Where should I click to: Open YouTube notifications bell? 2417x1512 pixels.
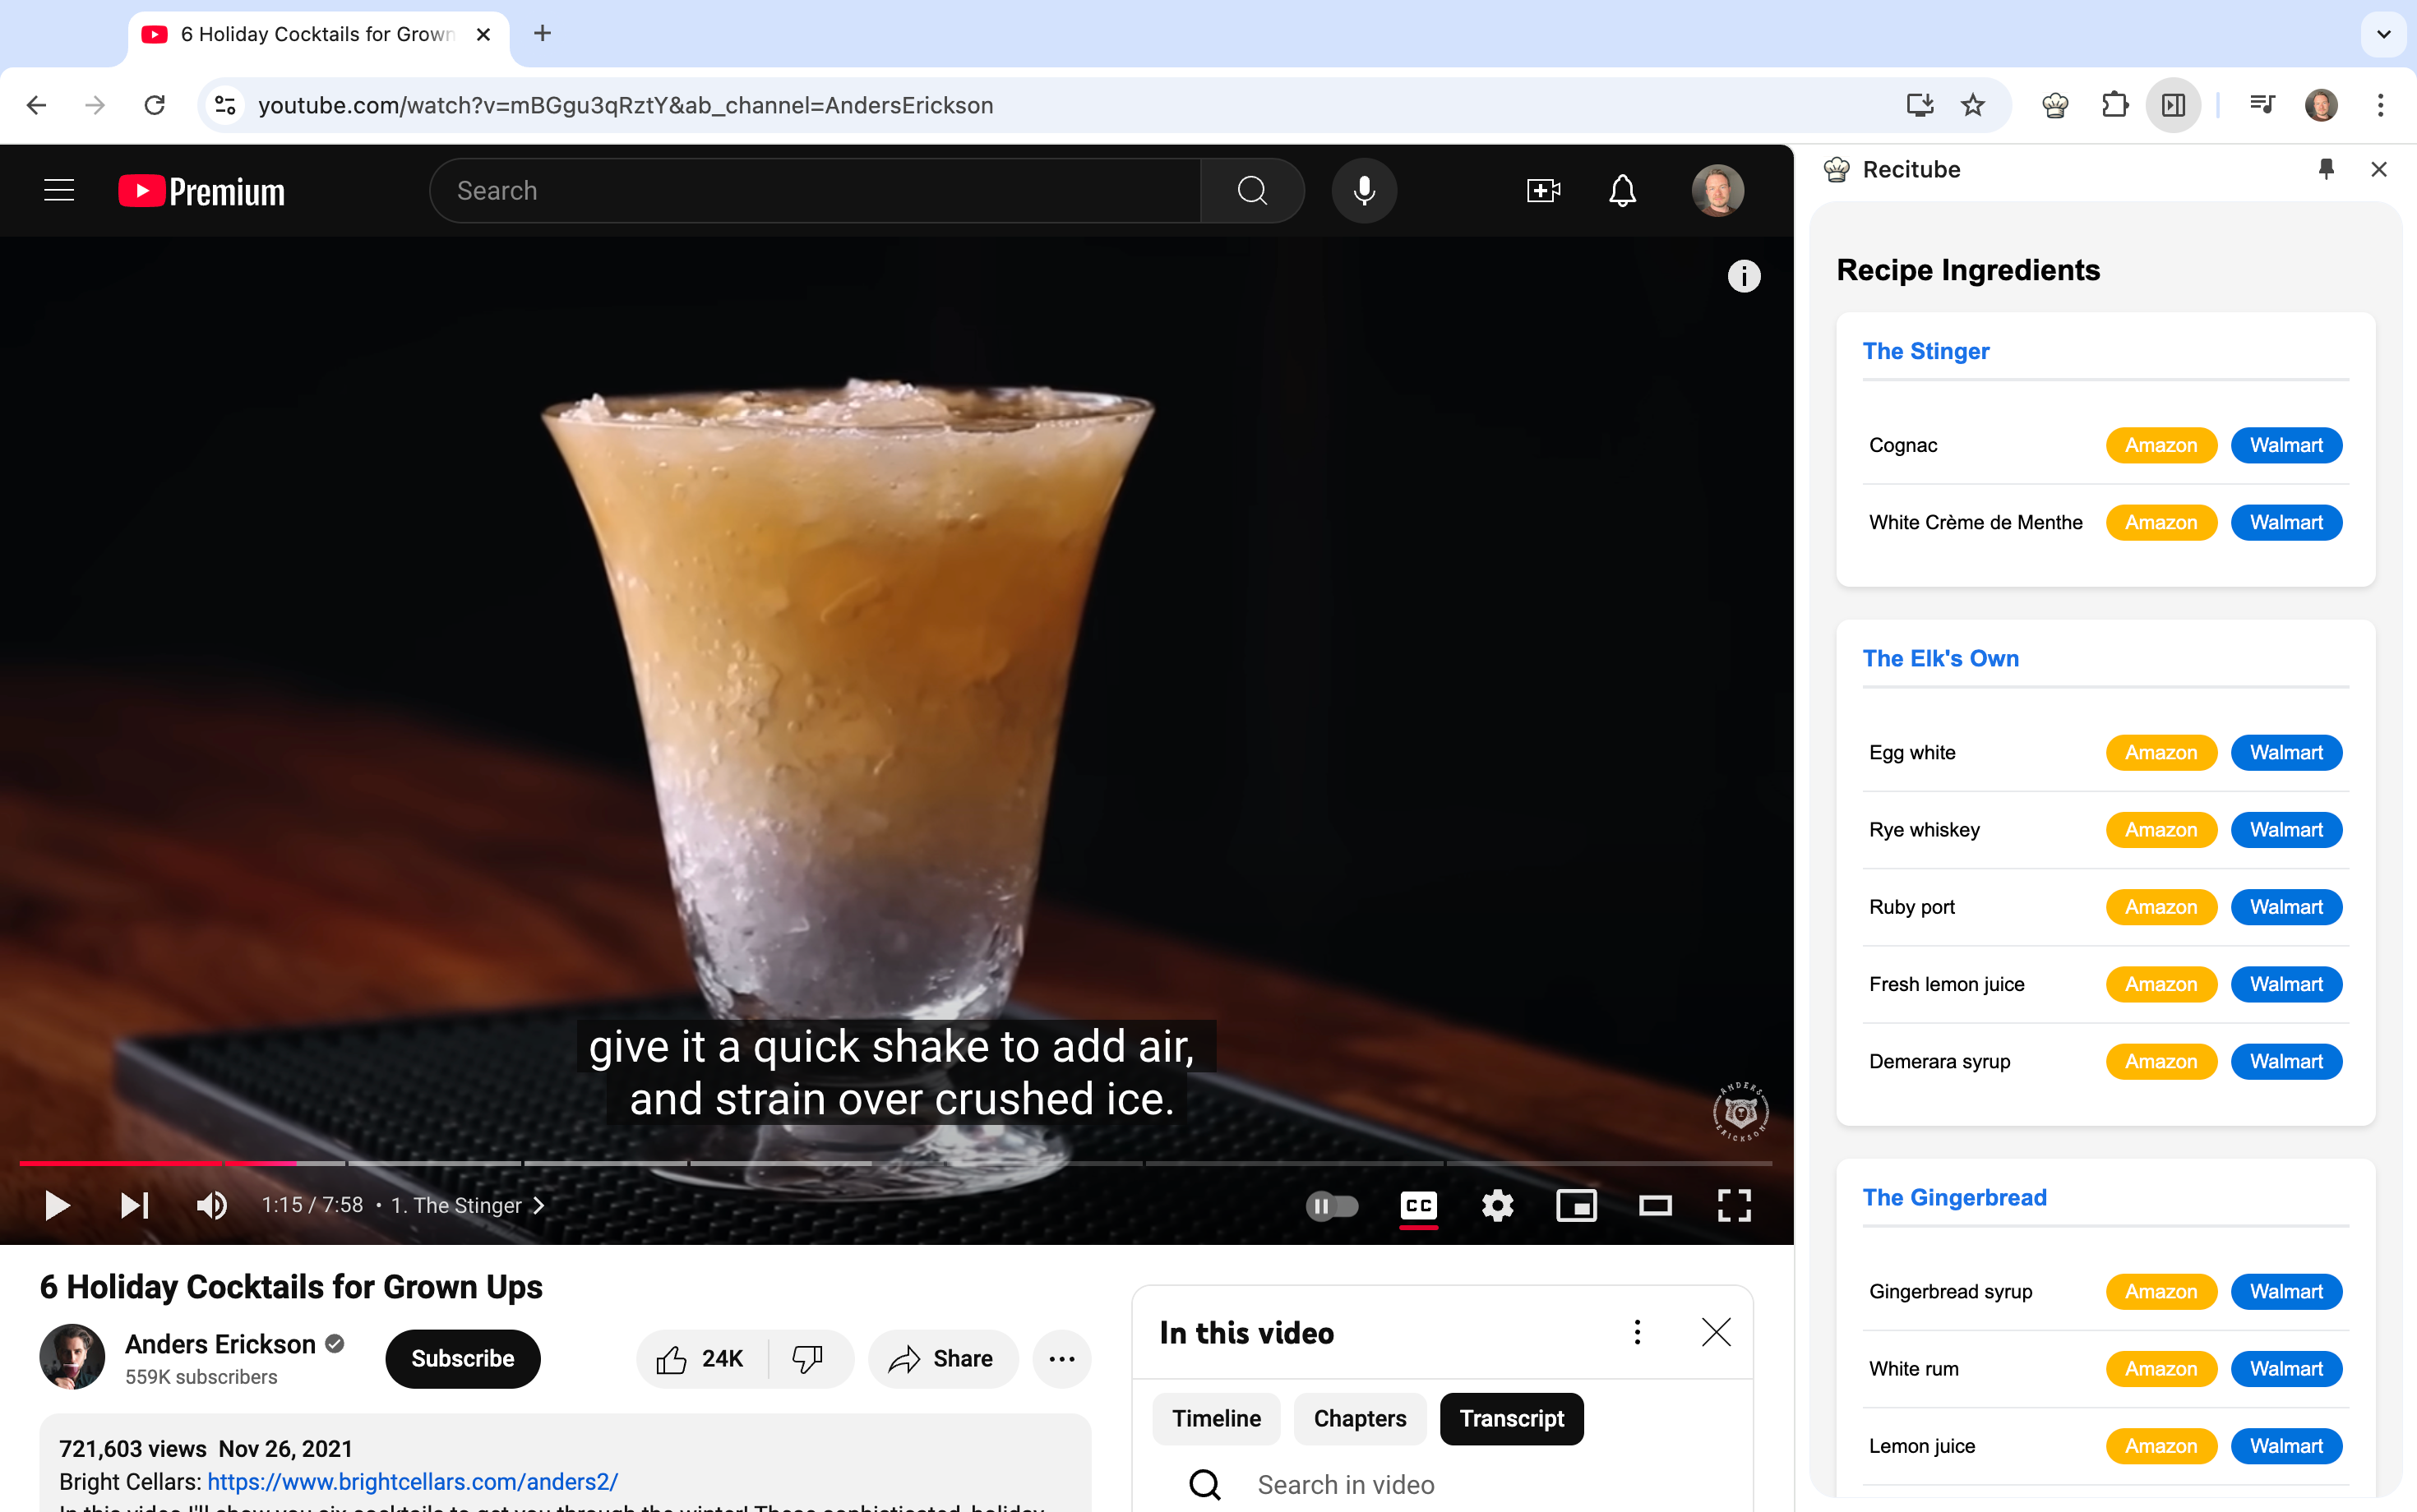coord(1622,190)
